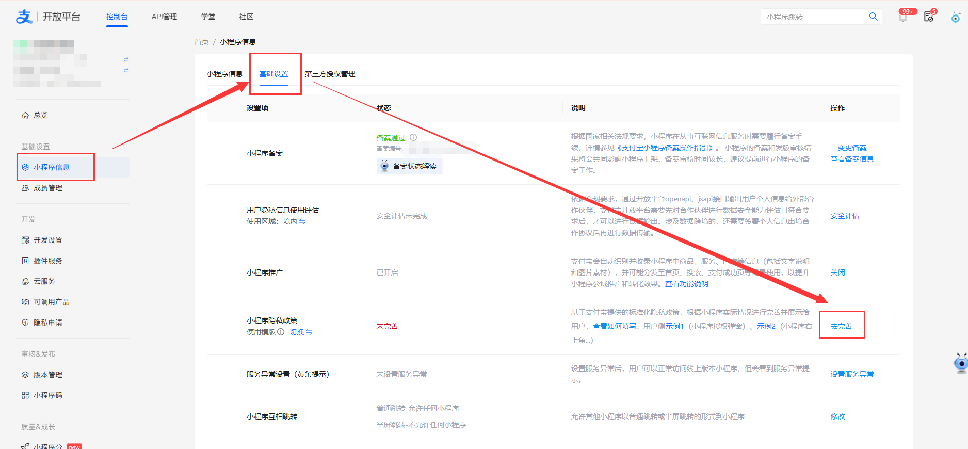The height and width of the screenshot is (449, 968).
Task: Click the search magnifier icon
Action: pyautogui.click(x=873, y=17)
